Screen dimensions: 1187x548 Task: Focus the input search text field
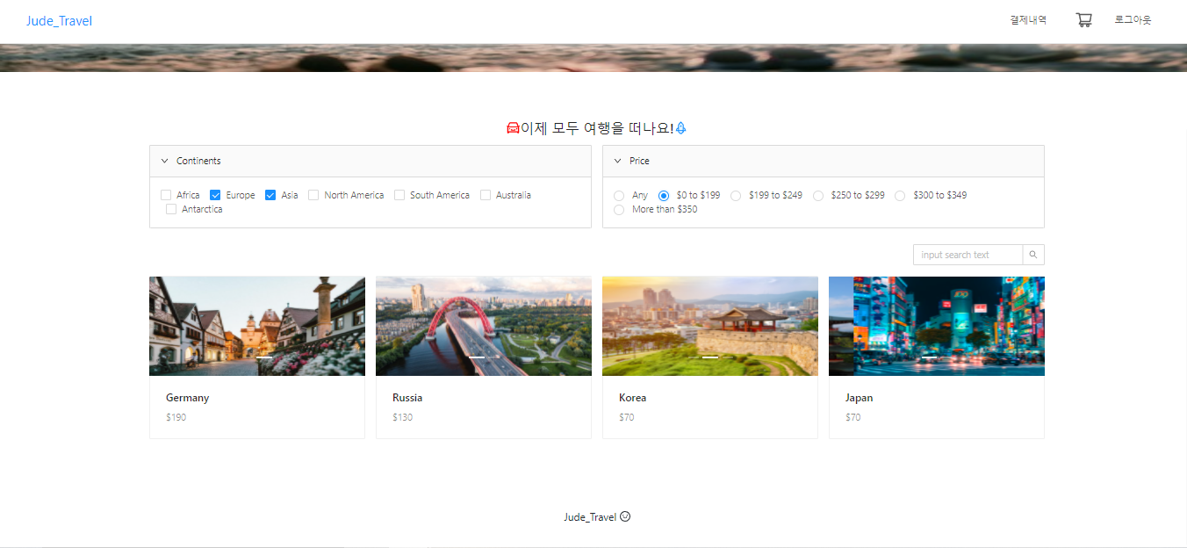pyautogui.click(x=968, y=255)
